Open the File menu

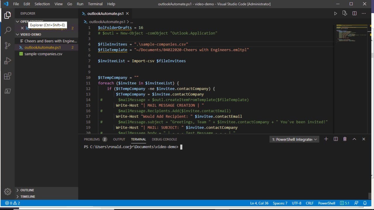[16, 4]
